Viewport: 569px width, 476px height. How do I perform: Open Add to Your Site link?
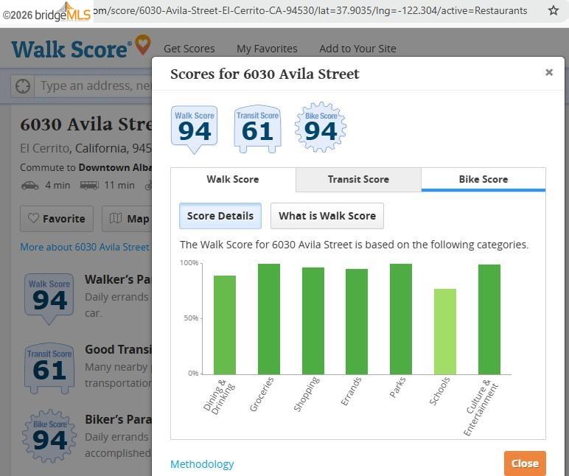click(x=357, y=49)
